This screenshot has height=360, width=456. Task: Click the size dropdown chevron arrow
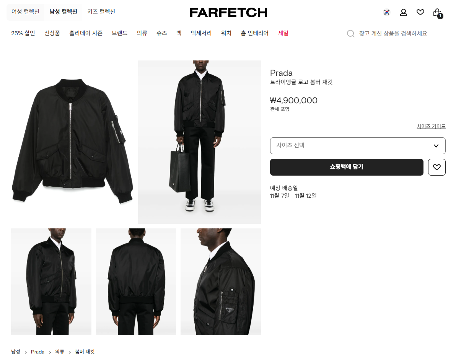pyautogui.click(x=436, y=146)
